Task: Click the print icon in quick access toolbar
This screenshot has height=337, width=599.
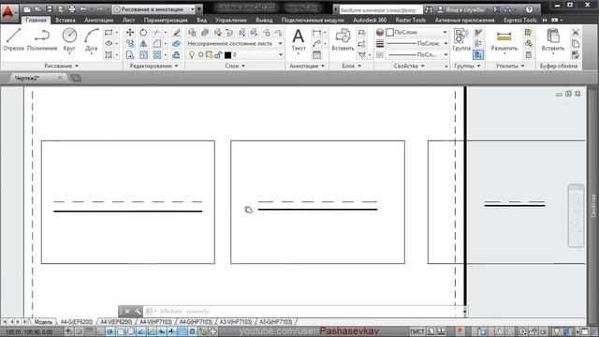Action: pyautogui.click(x=72, y=9)
